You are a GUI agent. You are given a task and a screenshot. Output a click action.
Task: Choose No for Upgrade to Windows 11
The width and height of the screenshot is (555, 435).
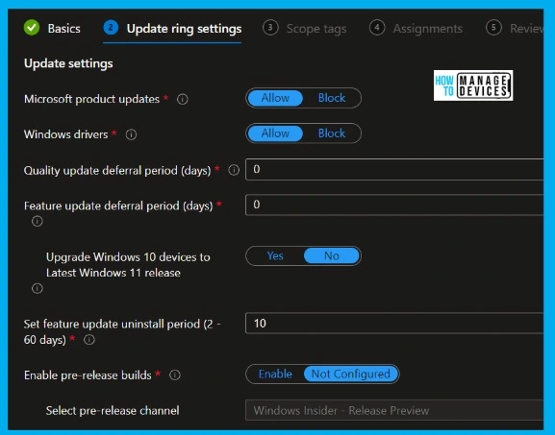(x=332, y=255)
